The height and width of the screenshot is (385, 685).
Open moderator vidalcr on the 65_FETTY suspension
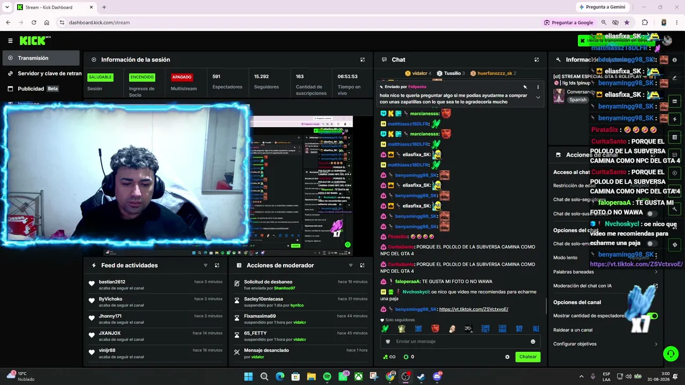coord(300,340)
